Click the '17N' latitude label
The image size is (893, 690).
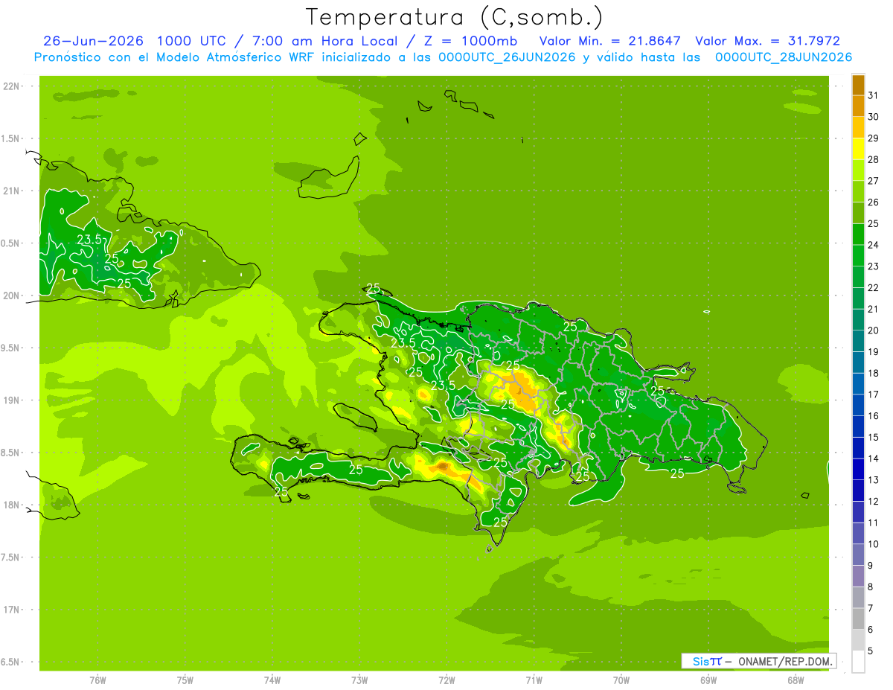tap(11, 610)
